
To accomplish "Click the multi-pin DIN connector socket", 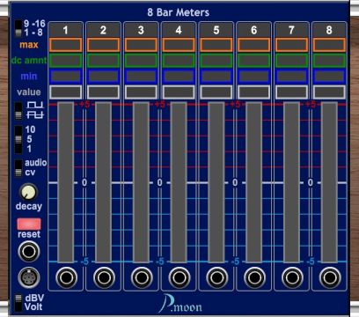I will click(29, 277).
